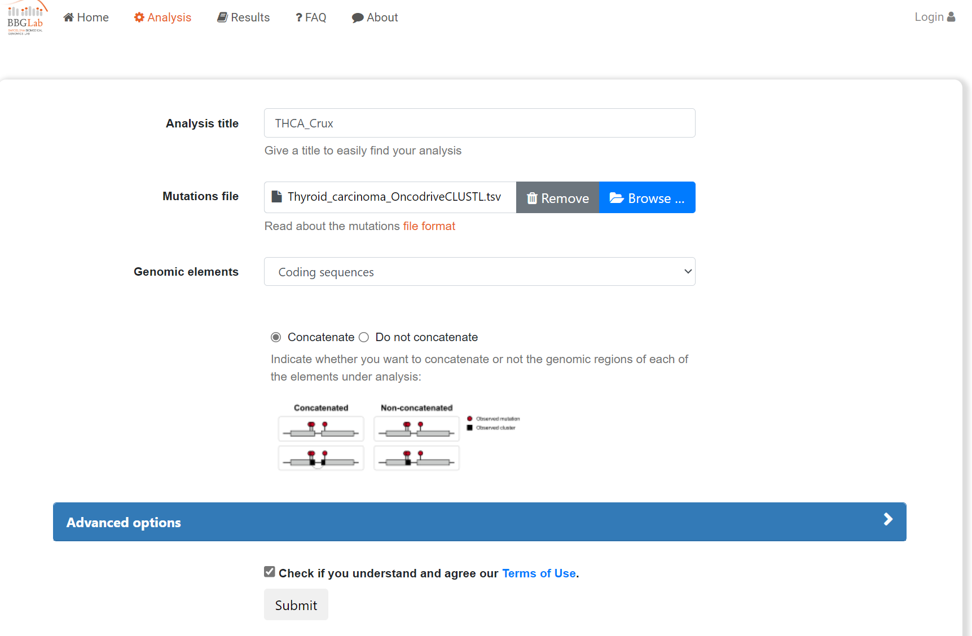972x636 pixels.
Task: Expand the Advanced options panel
Action: [x=480, y=522]
